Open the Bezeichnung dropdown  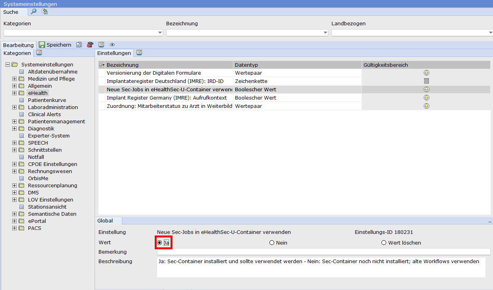point(326,33)
